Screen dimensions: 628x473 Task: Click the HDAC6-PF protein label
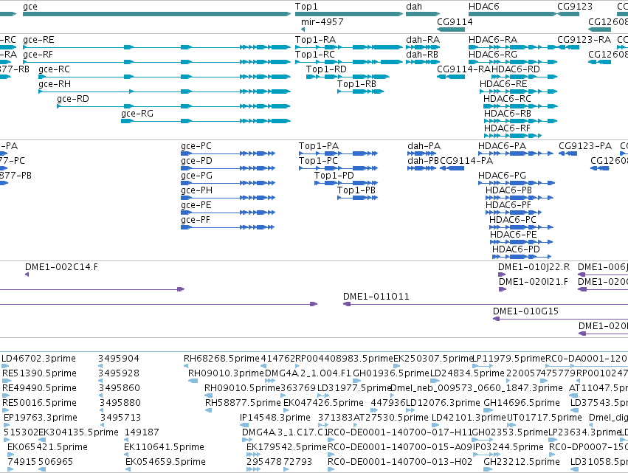[508, 205]
